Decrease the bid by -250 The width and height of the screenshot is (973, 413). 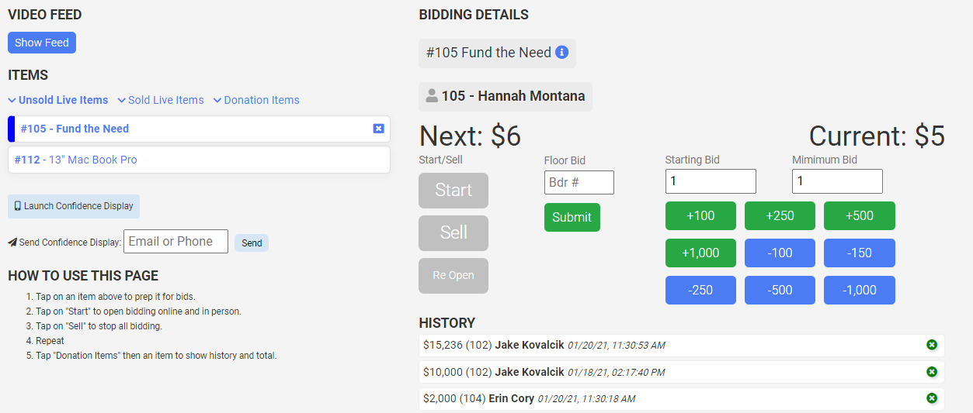[700, 290]
